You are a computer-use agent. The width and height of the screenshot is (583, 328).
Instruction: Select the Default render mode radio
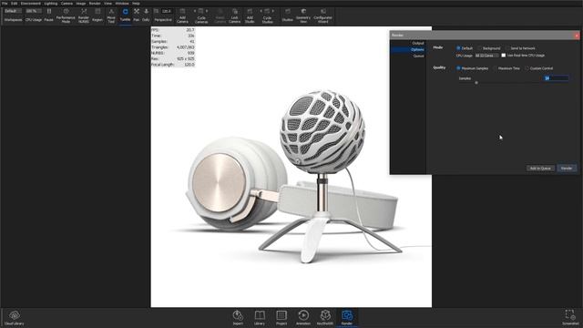(458, 48)
